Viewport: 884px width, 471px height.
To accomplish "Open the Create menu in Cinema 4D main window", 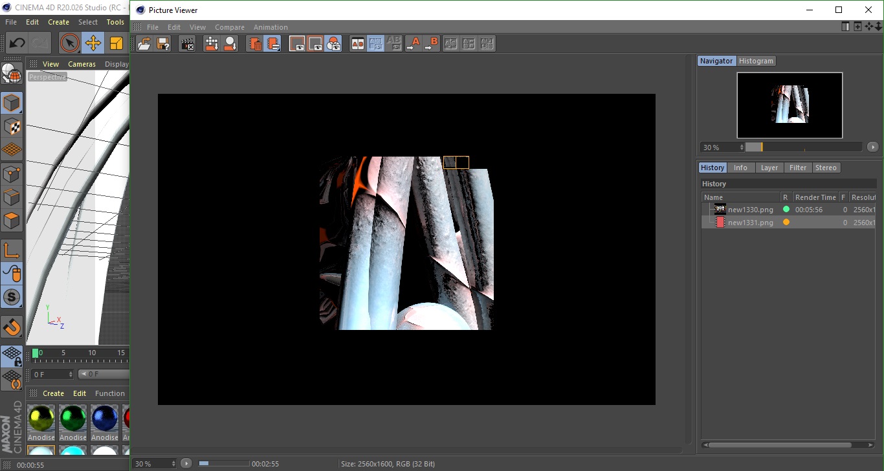I will 58,22.
